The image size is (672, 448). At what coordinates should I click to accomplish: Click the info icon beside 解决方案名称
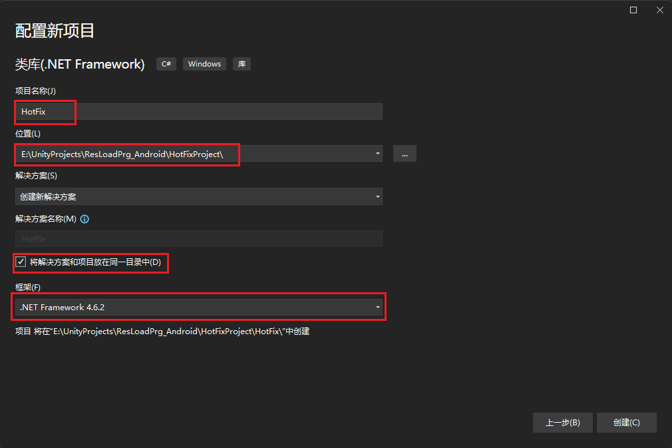tap(84, 219)
